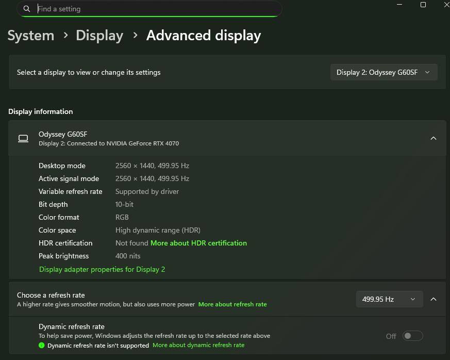Open Display adapter properties for Display 2
The width and height of the screenshot is (450, 360).
[102, 269]
